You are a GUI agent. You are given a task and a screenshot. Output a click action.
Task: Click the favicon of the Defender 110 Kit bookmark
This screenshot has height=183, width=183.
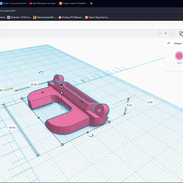point(9,17)
